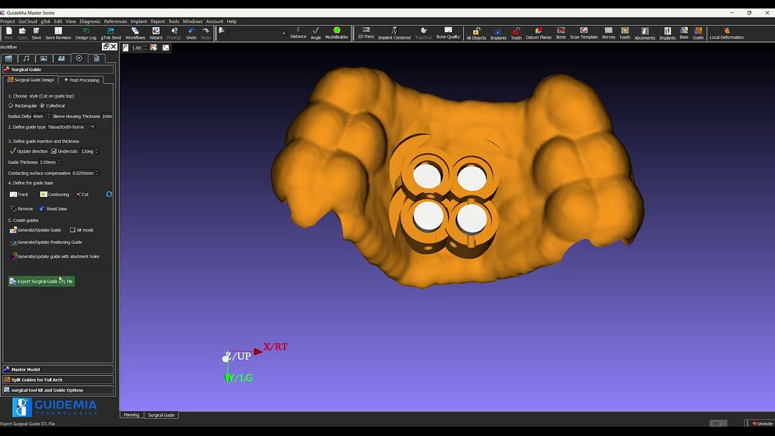Click the Reset base button
Viewport: 775px width, 436px height.
coord(53,209)
